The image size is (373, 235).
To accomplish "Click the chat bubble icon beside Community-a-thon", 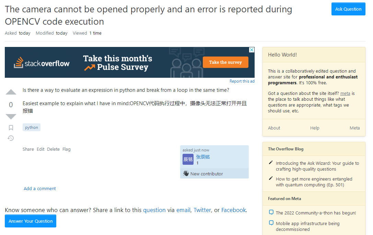I will coord(271,212).
